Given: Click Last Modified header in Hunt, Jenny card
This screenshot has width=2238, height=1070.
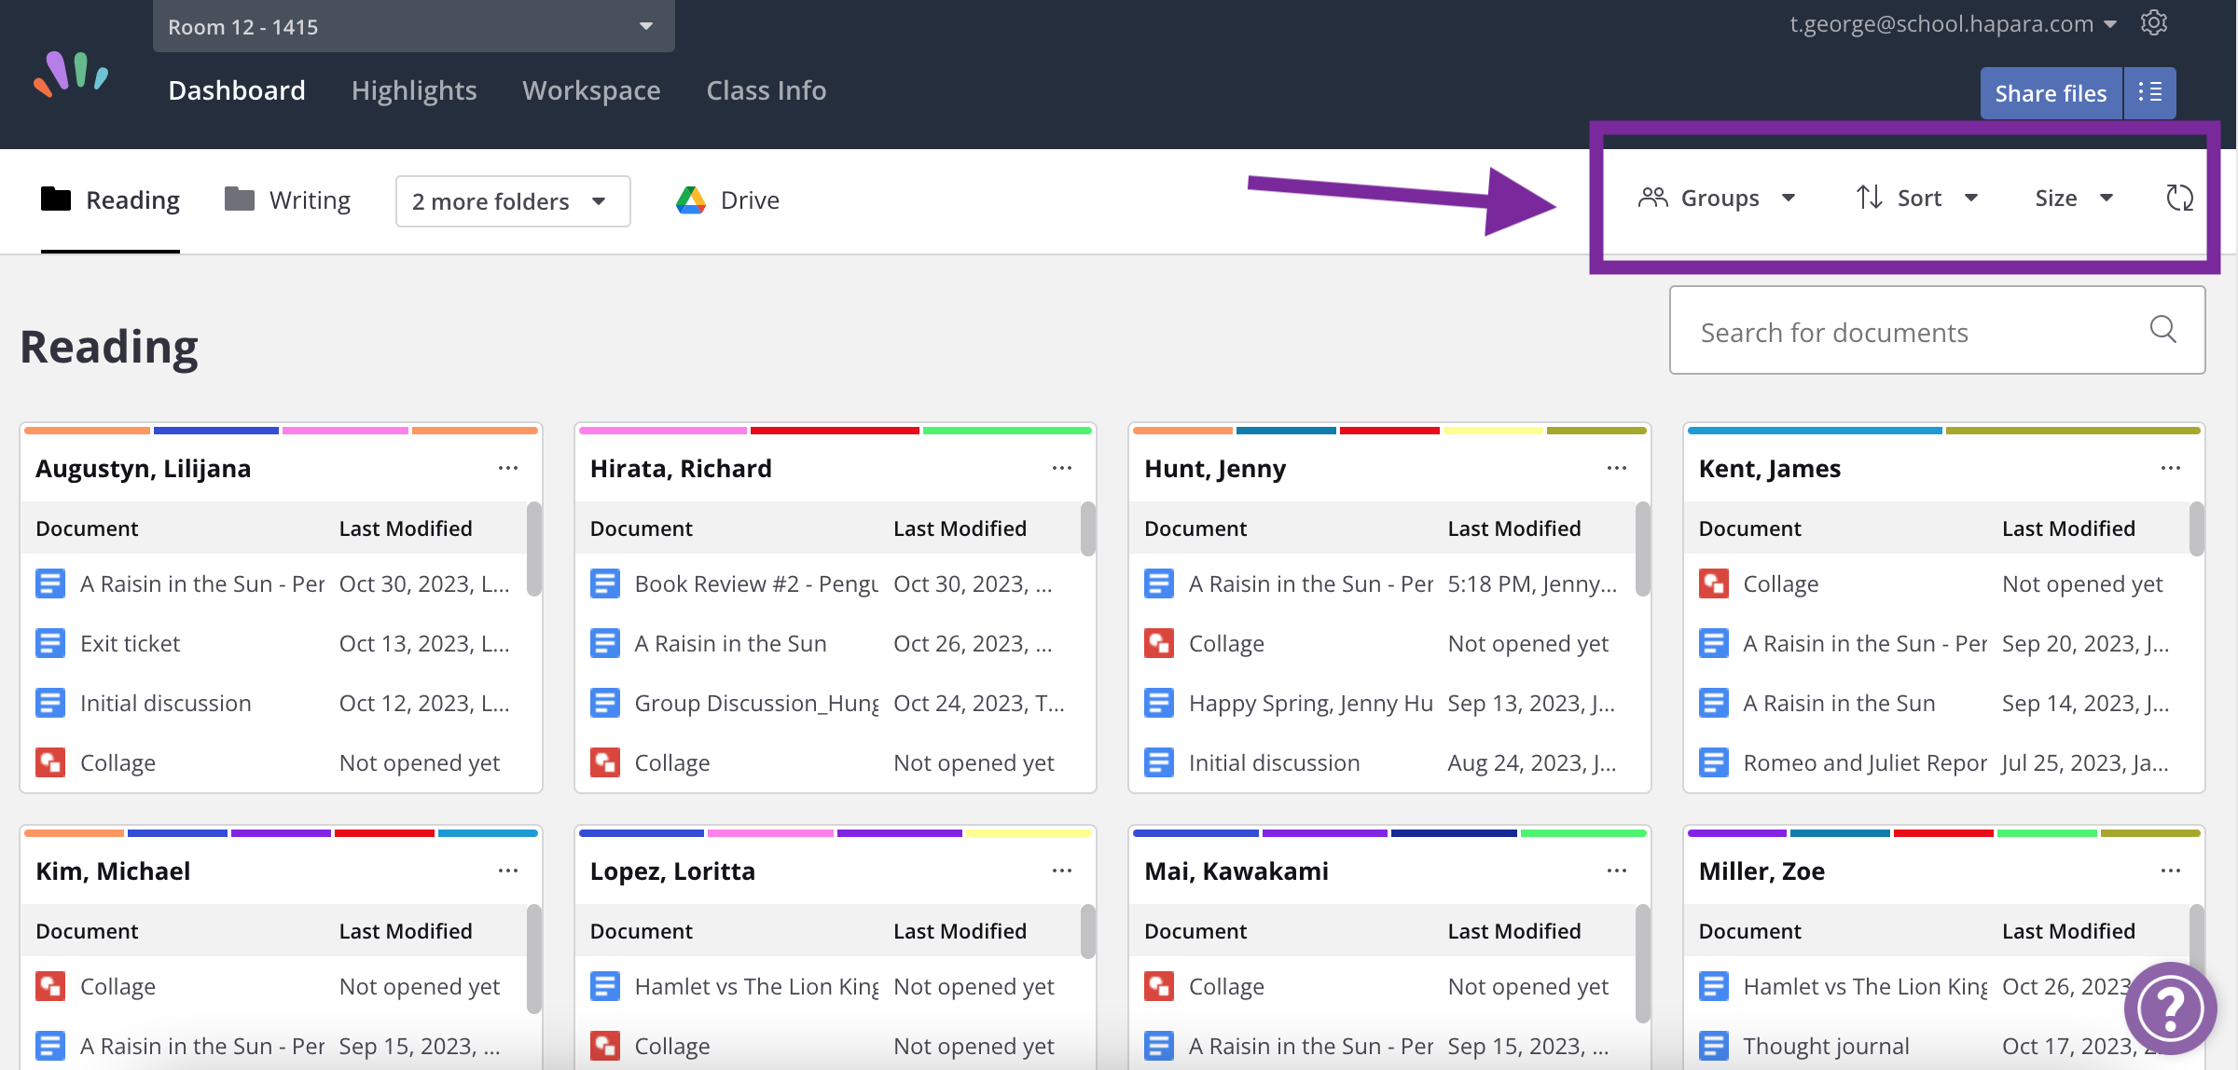Looking at the screenshot, I should (x=1514, y=528).
